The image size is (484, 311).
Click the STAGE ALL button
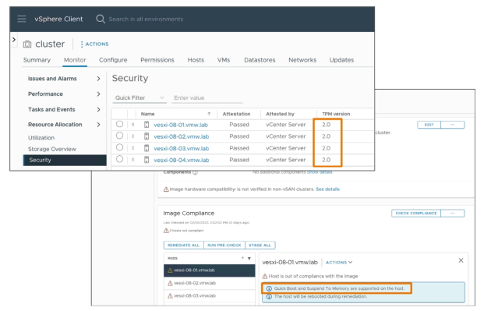click(x=260, y=245)
